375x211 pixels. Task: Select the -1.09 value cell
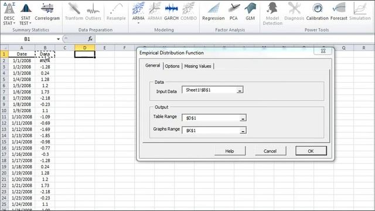[45, 117]
